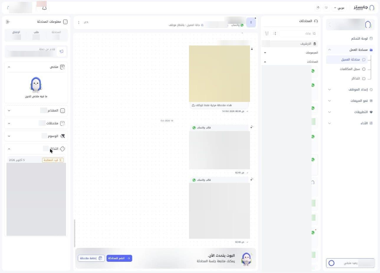Expand the التطبيقات menu
This screenshot has width=380, height=273.
[x=330, y=112]
